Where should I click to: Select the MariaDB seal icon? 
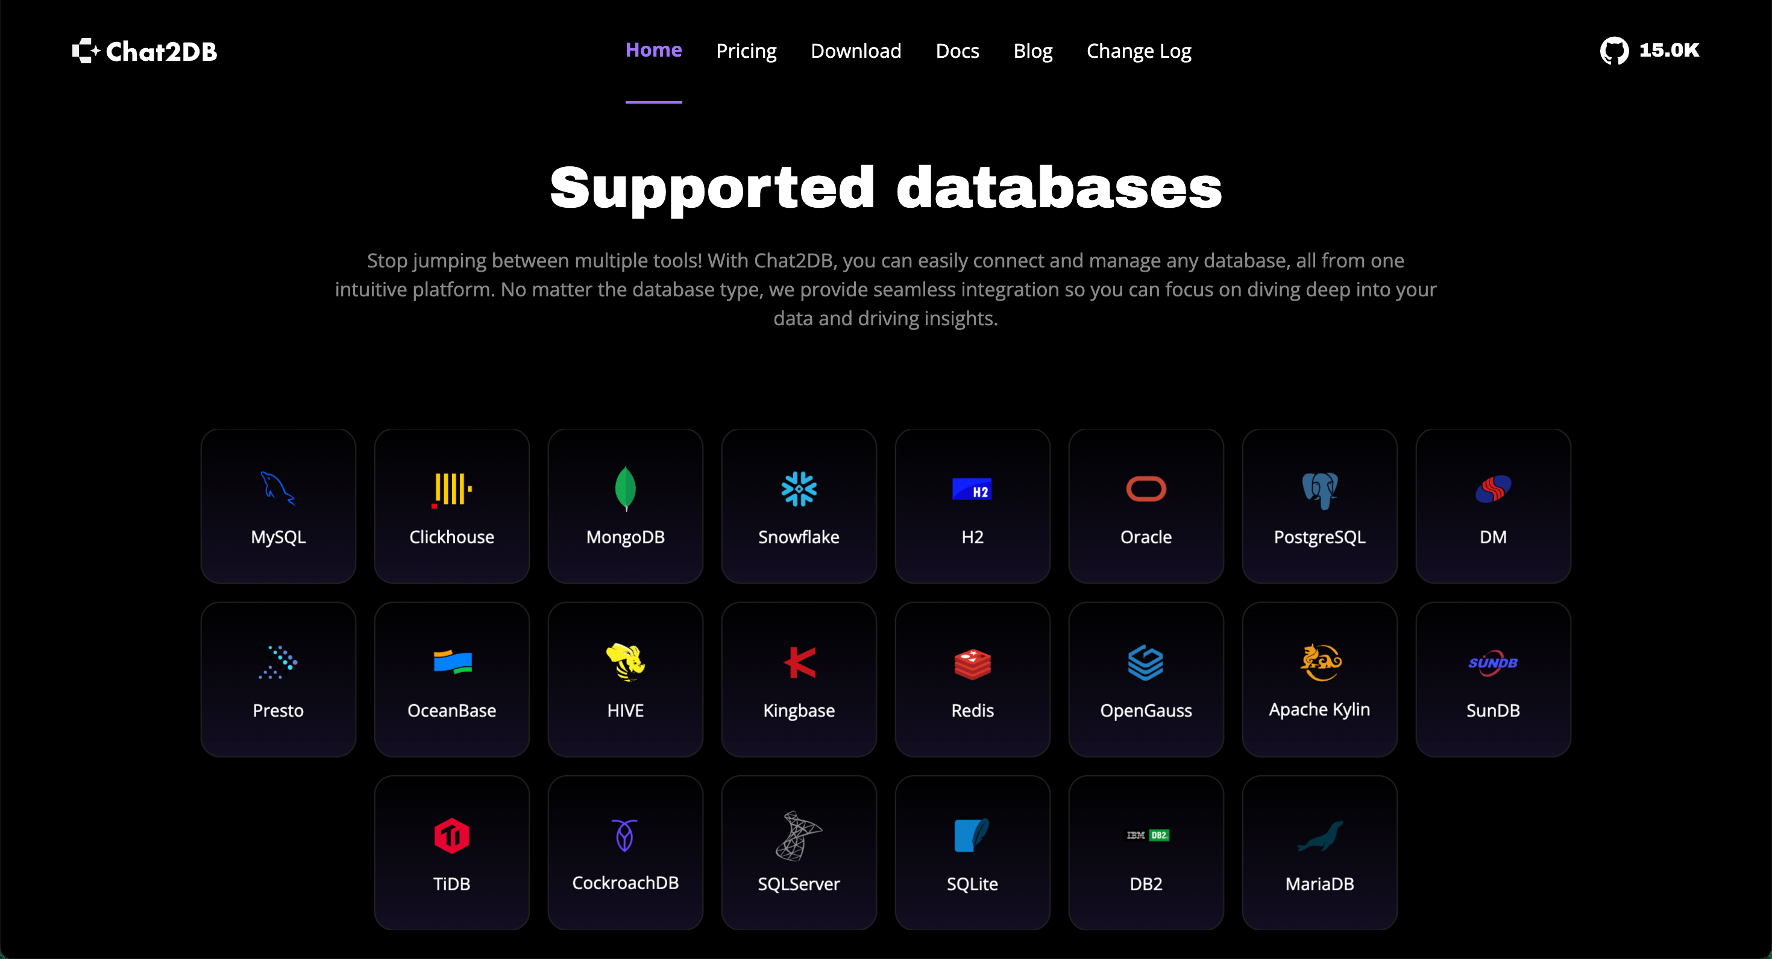coord(1320,836)
